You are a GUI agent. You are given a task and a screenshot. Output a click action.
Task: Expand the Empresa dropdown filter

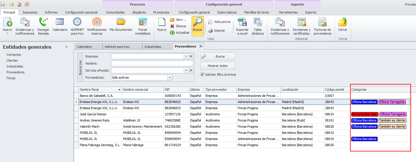click(186, 56)
